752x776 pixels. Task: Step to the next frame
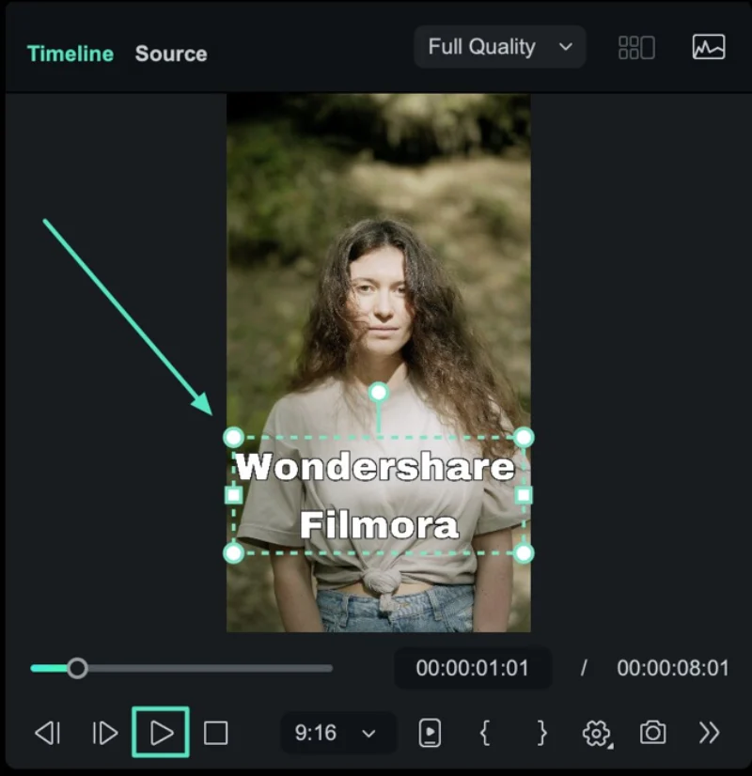(105, 733)
